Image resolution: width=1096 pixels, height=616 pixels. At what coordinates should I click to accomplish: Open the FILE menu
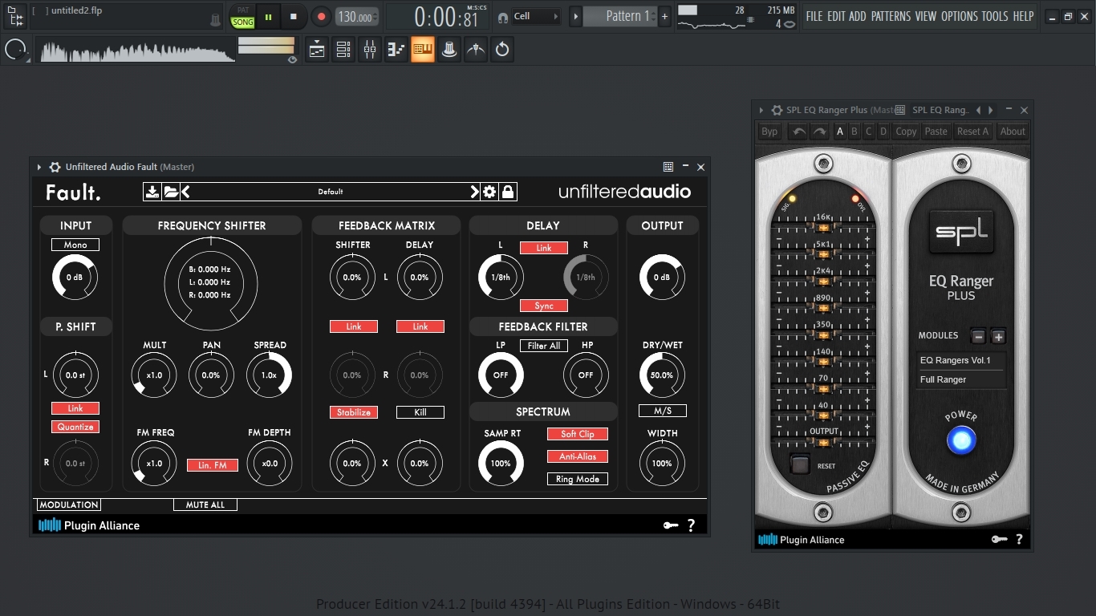pos(814,16)
